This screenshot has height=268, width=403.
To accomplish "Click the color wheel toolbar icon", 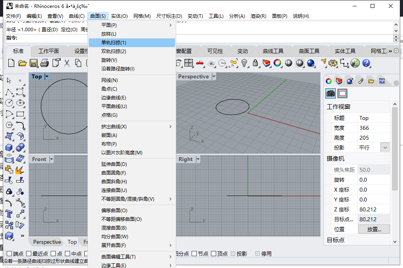I will (x=278, y=63).
